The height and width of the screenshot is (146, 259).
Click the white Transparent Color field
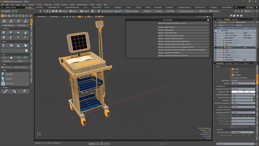pos(243,92)
